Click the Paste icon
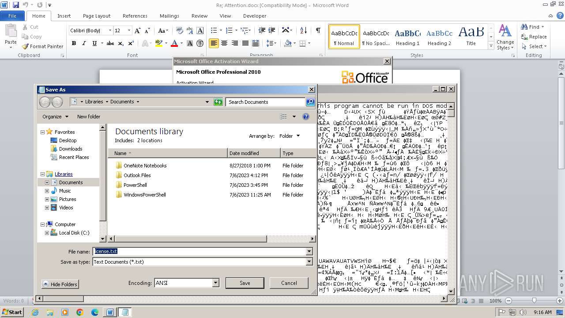The image size is (565, 318). (x=11, y=31)
